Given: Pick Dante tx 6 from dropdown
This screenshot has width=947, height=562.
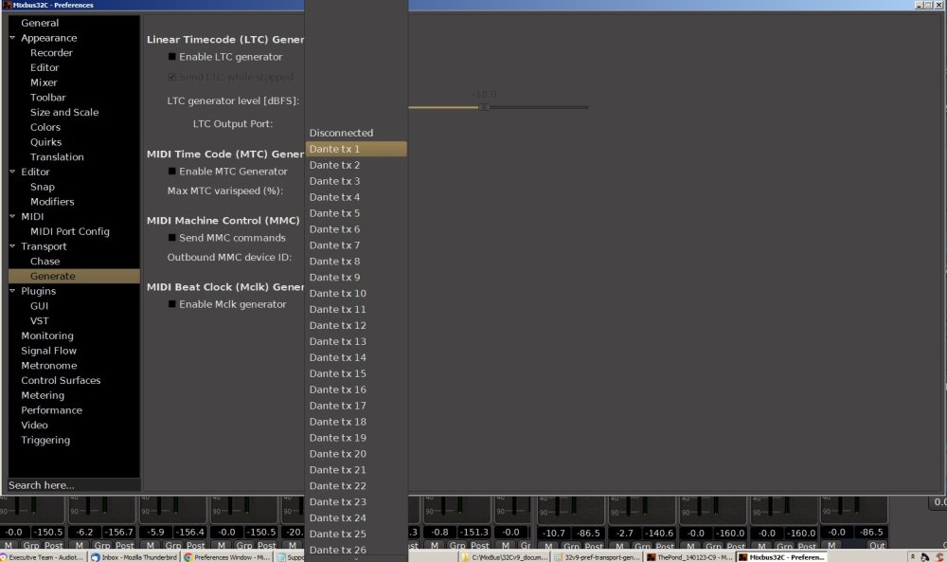Looking at the screenshot, I should [x=356, y=229].
